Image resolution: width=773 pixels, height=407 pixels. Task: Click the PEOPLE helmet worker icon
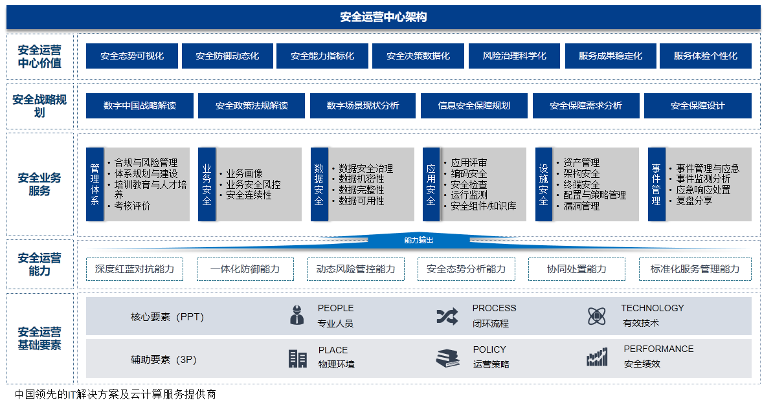click(297, 315)
